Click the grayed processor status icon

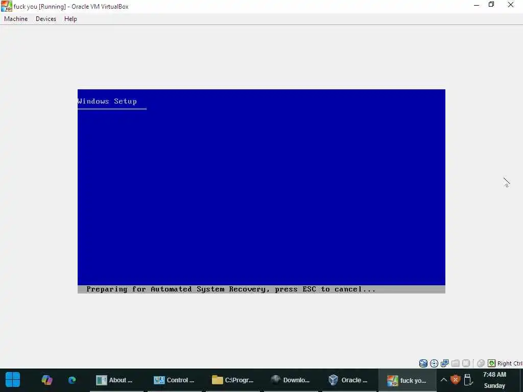(466, 363)
